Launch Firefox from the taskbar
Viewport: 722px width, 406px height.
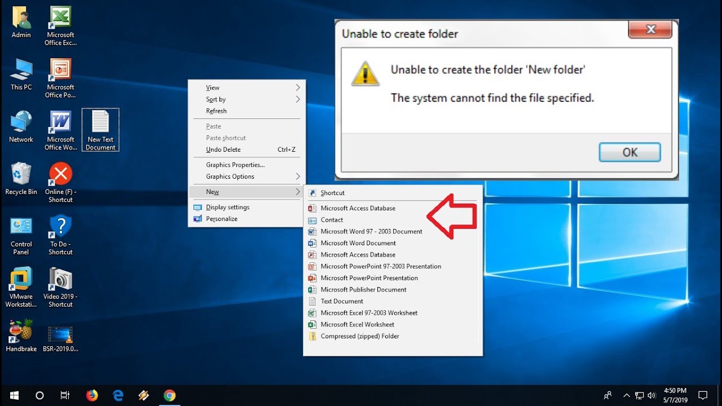[92, 395]
